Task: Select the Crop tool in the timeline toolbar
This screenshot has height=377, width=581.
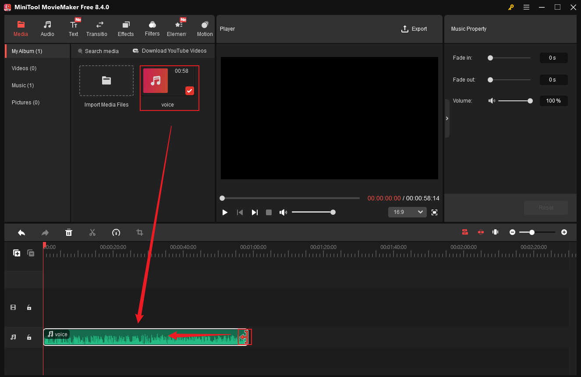Action: coord(139,232)
